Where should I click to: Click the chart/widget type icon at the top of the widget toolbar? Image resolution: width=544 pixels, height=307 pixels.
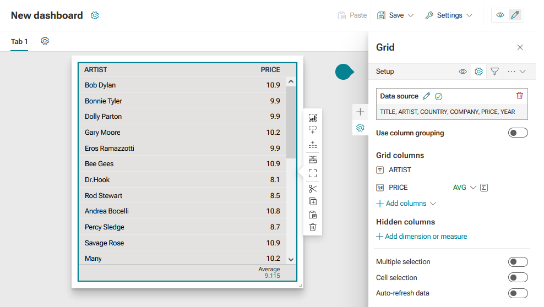pyautogui.click(x=313, y=118)
